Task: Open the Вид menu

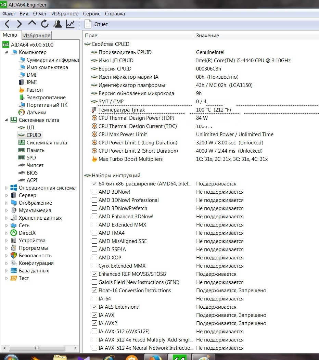Action: coord(24,14)
